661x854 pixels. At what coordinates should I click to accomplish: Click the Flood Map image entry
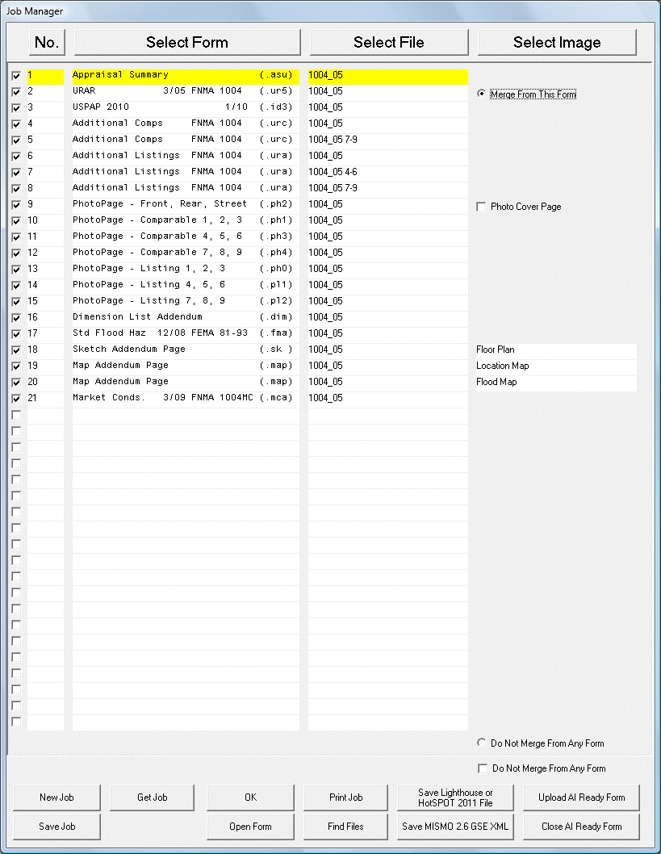coord(556,382)
